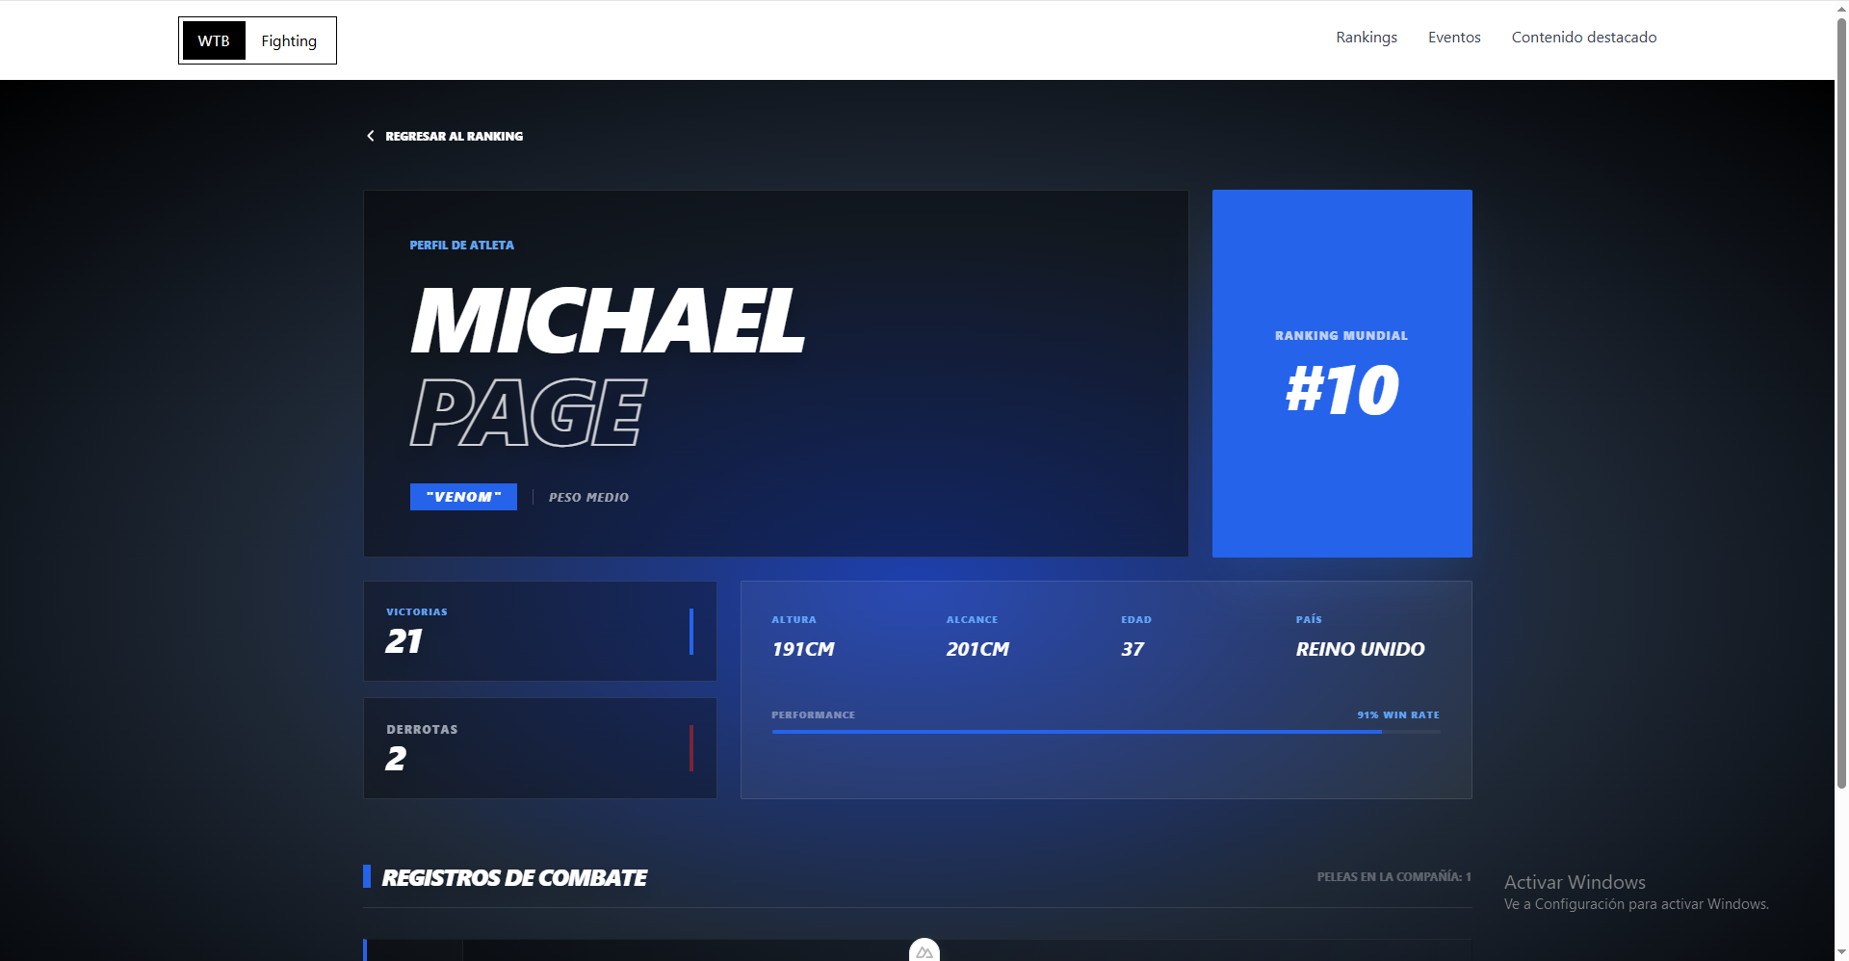Click the back chevron arrow icon

[371, 136]
